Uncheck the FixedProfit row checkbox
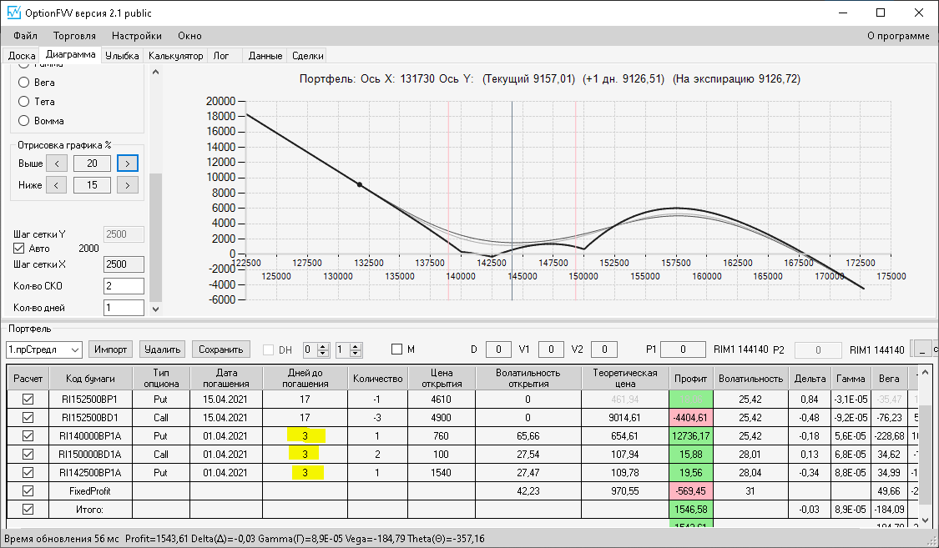The width and height of the screenshot is (939, 548). pos(28,491)
